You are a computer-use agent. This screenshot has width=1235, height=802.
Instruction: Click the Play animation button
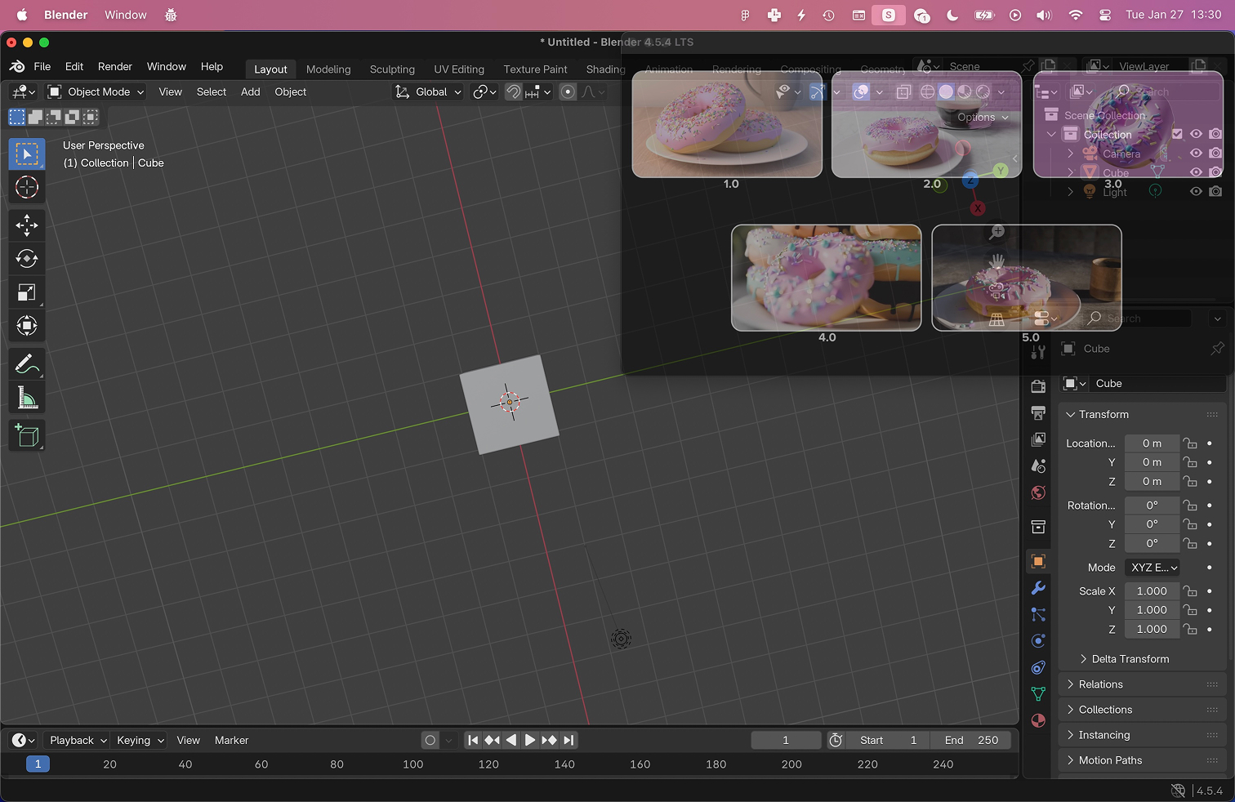[530, 741]
